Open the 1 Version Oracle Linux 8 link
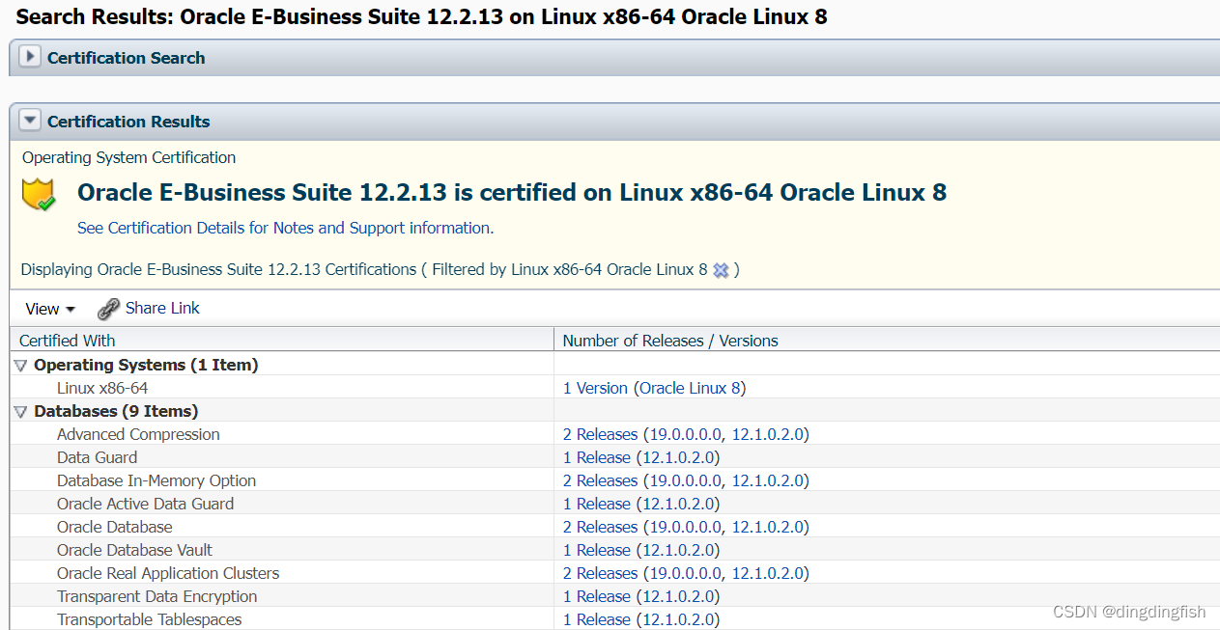This screenshot has width=1220, height=630. pyautogui.click(x=654, y=388)
